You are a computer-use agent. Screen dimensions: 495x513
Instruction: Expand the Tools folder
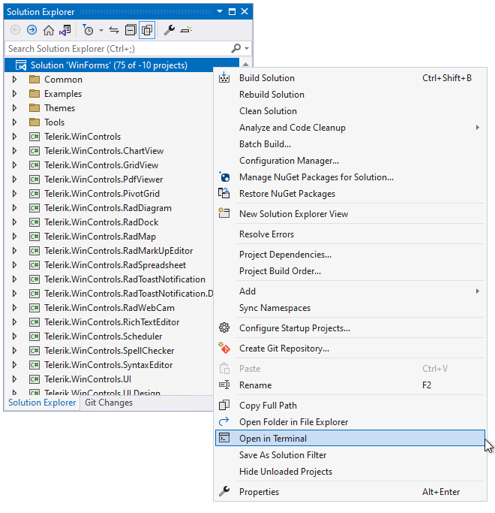click(x=14, y=122)
